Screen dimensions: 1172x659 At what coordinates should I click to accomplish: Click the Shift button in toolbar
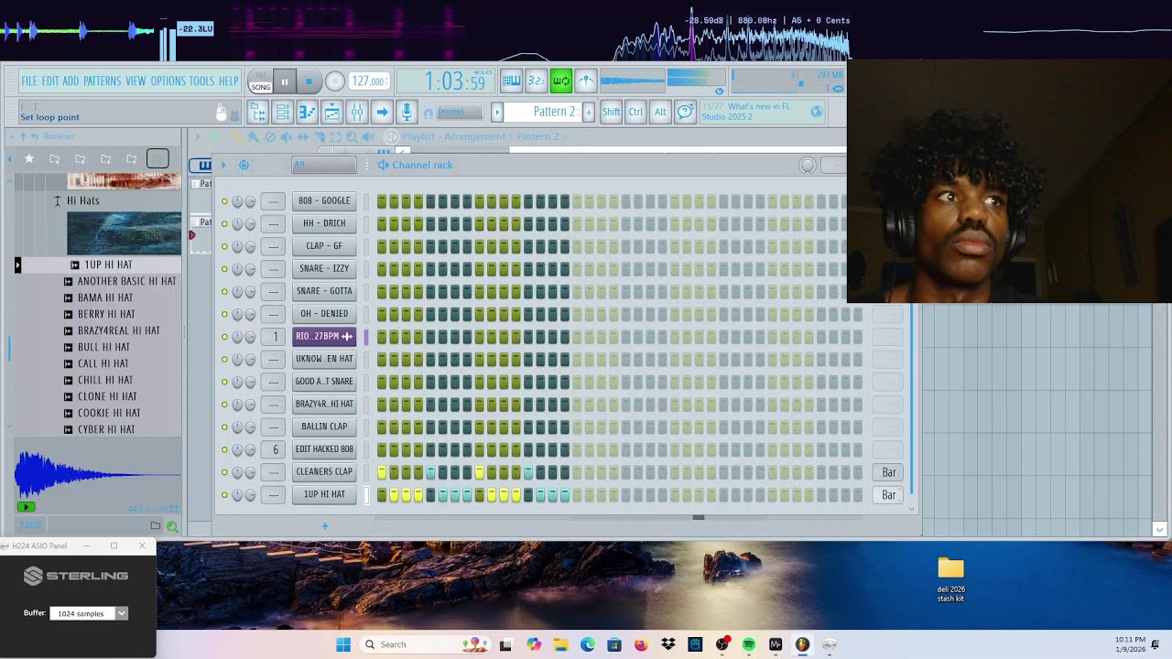pos(611,112)
